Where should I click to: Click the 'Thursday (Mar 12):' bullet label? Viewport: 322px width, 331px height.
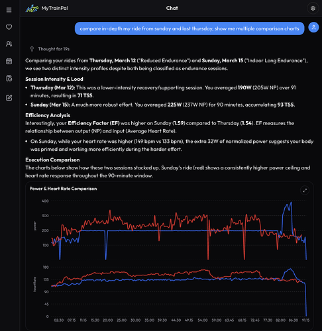(x=53, y=87)
